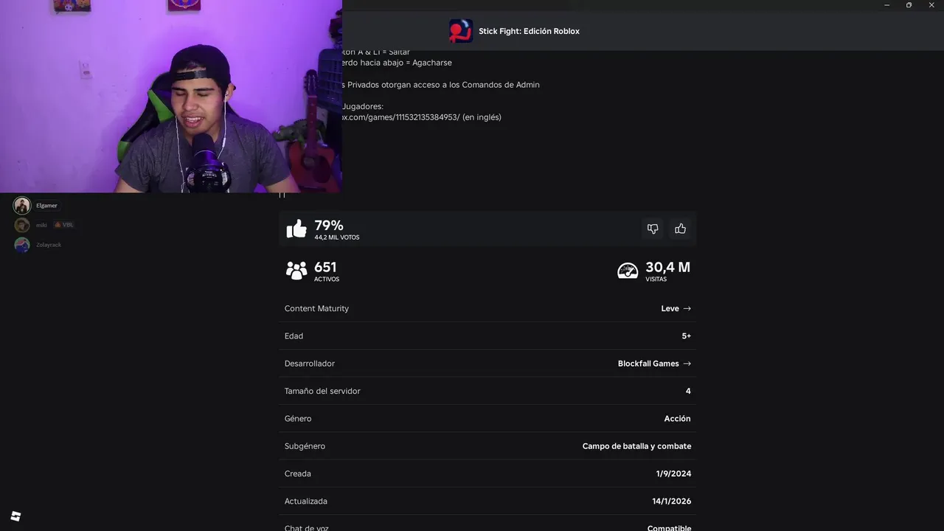Open Content Maturity details via Leve arrow
944x531 pixels.
[x=676, y=308]
